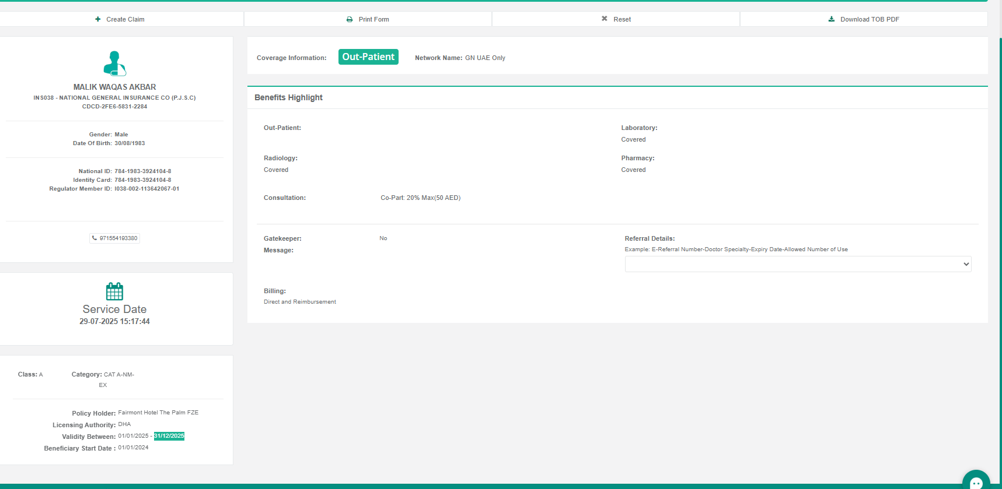Click the printer icon for Print Form

[350, 19]
